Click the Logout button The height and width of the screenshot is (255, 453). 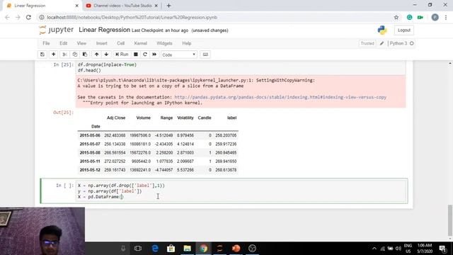(x=404, y=30)
